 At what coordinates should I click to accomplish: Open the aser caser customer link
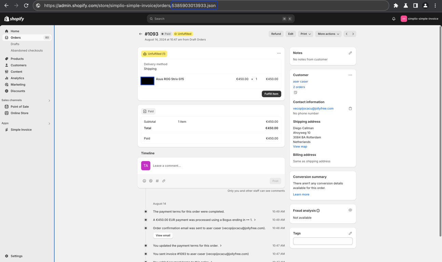pyautogui.click(x=301, y=82)
